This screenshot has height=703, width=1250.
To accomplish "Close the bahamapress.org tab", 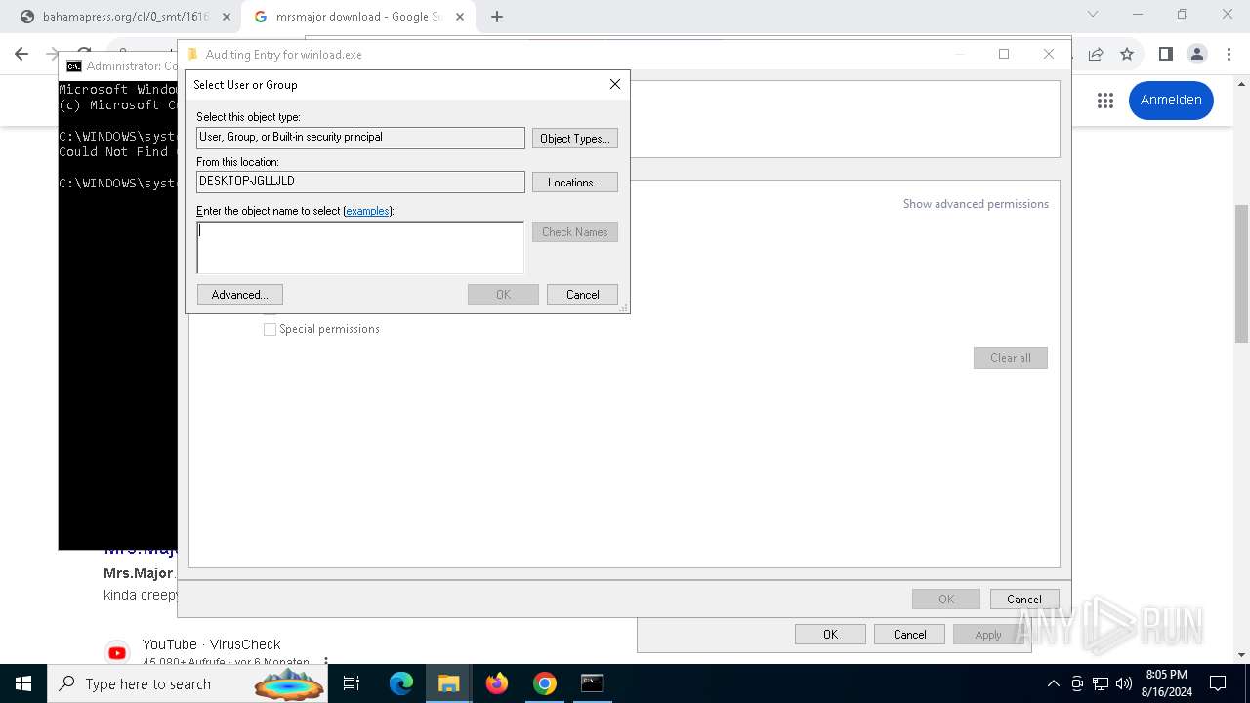I will pos(227,17).
